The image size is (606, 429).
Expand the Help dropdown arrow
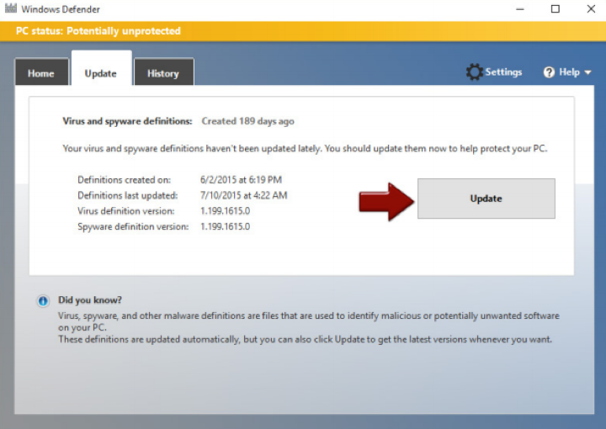pos(587,72)
